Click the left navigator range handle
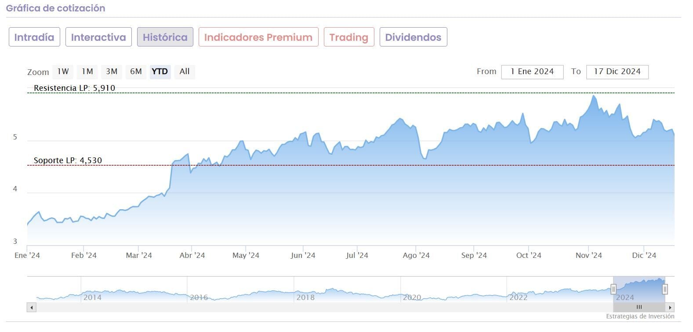 pos(613,289)
